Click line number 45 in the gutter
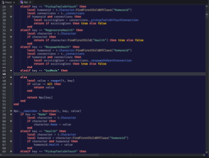This screenshot has height=158, width=209. pos(4,71)
